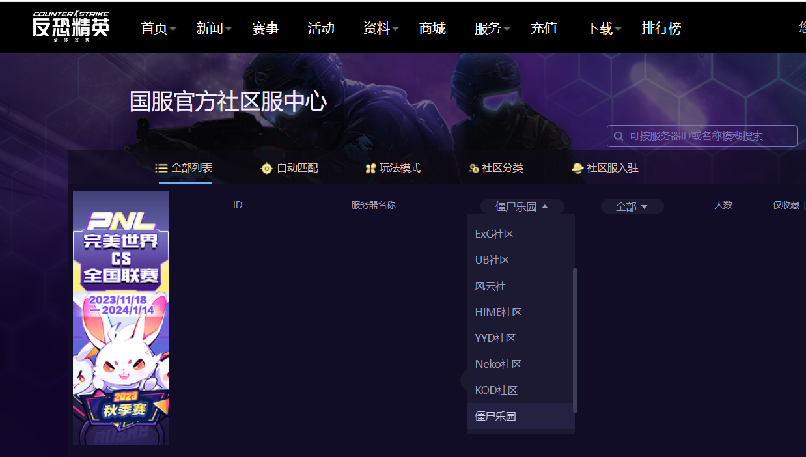This screenshot has width=806, height=457.
Task: Open the 活动 navigation item
Action: [321, 28]
